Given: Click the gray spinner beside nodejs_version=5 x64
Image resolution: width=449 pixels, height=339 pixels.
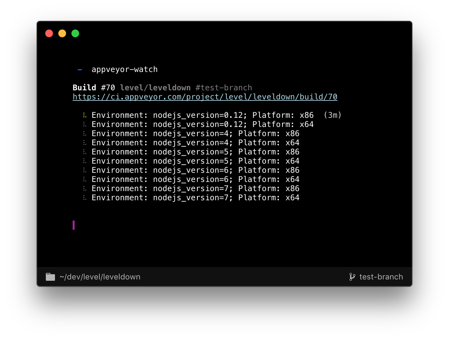Looking at the screenshot, I should pos(85,161).
